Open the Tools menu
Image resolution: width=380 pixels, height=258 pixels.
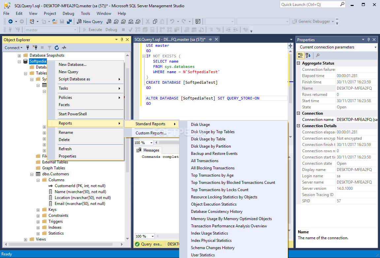pos(85,14)
